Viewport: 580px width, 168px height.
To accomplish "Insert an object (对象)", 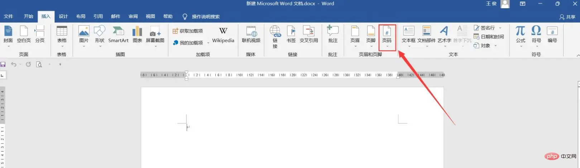I will click(482, 46).
